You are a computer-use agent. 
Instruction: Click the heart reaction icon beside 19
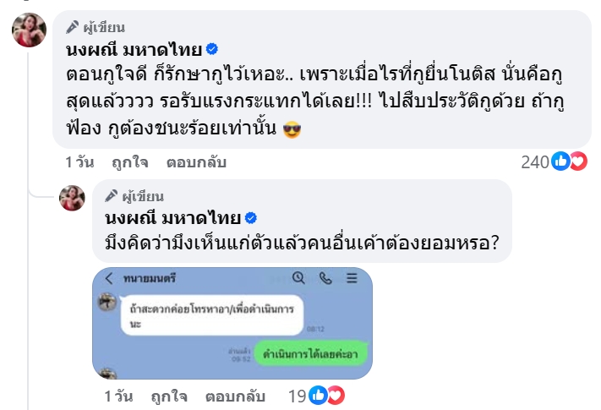click(336, 395)
